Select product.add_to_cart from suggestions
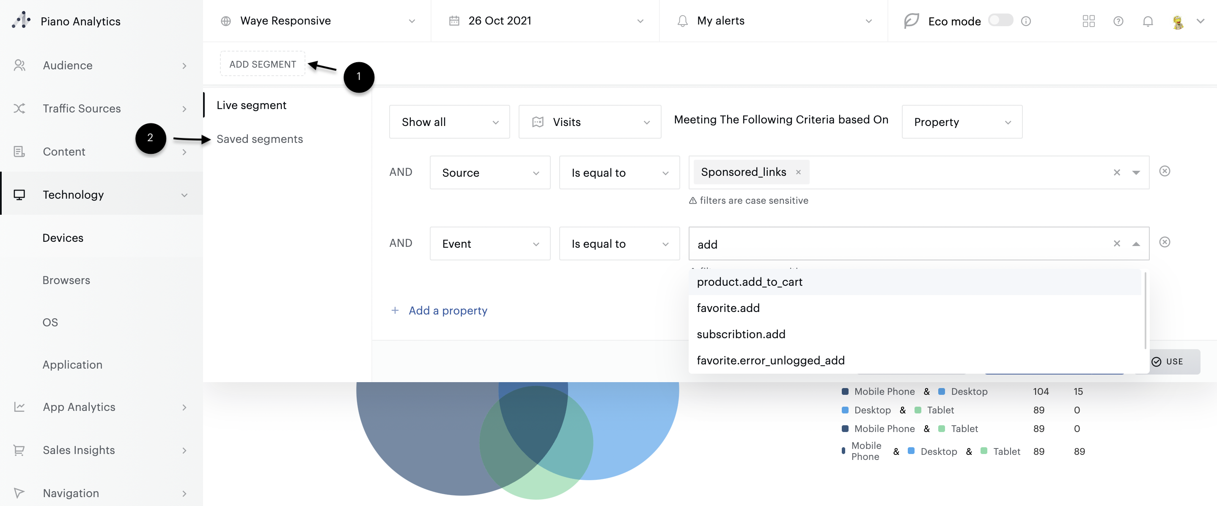The image size is (1217, 506). 749,282
